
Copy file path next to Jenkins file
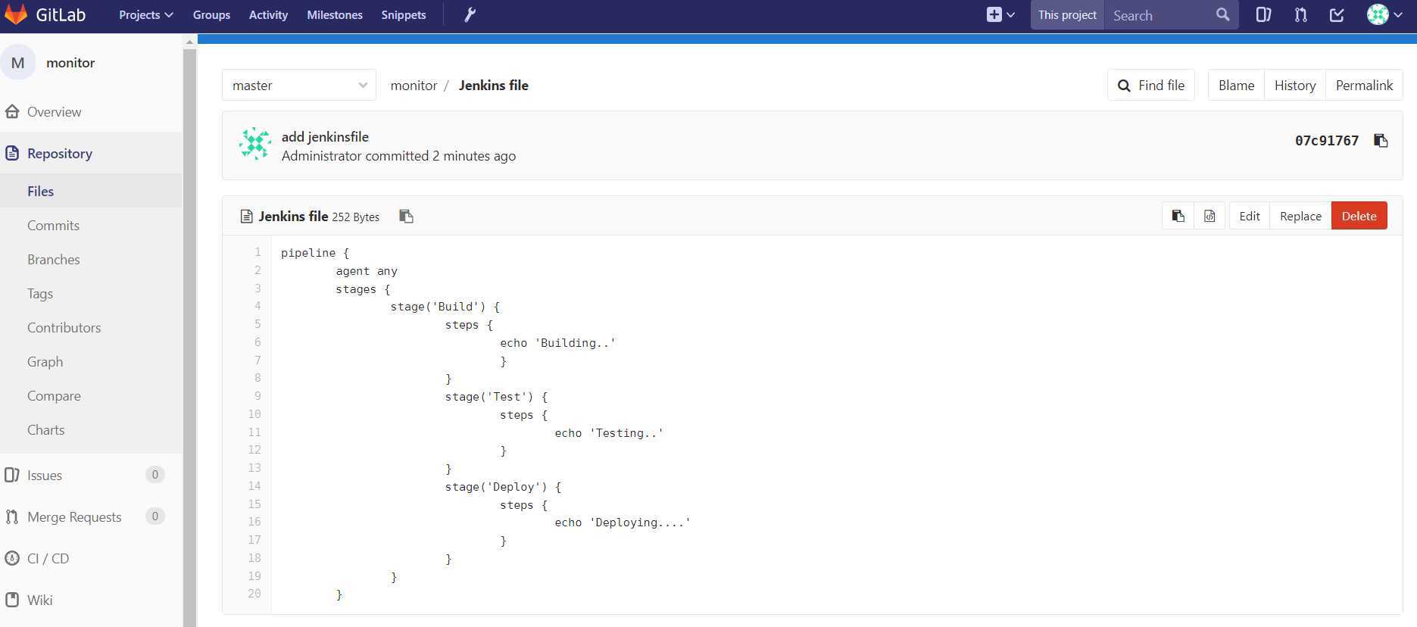(406, 217)
